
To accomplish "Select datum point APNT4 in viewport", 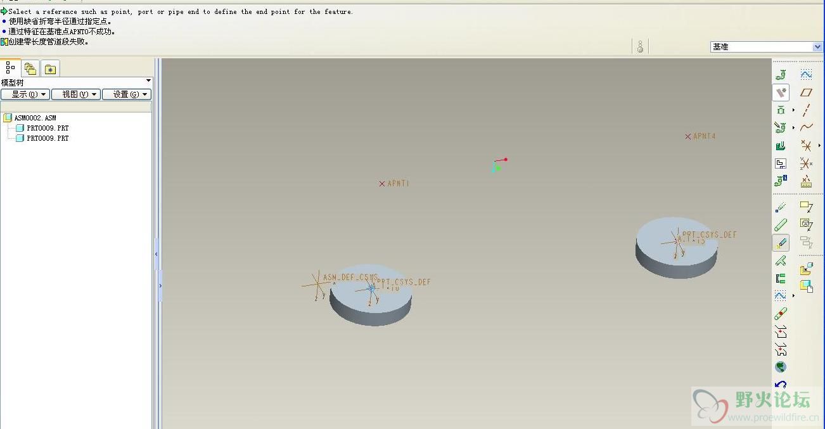I will pyautogui.click(x=688, y=136).
